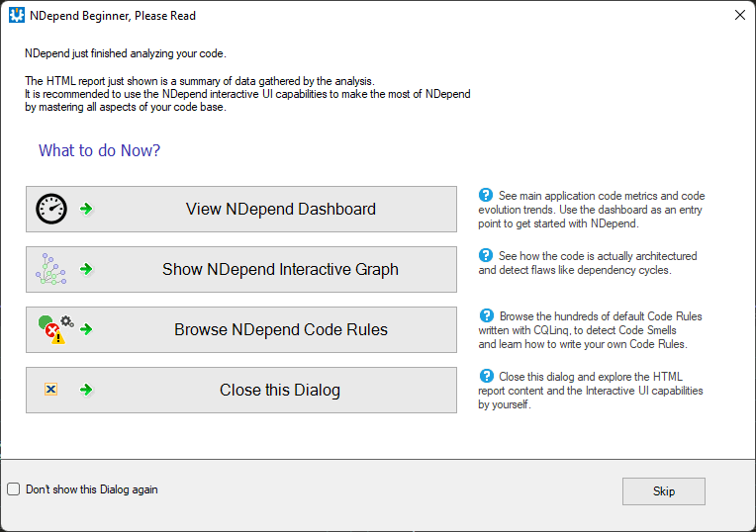Click the help icon beside Code Rules description
This screenshot has width=756, height=532.
487,315
